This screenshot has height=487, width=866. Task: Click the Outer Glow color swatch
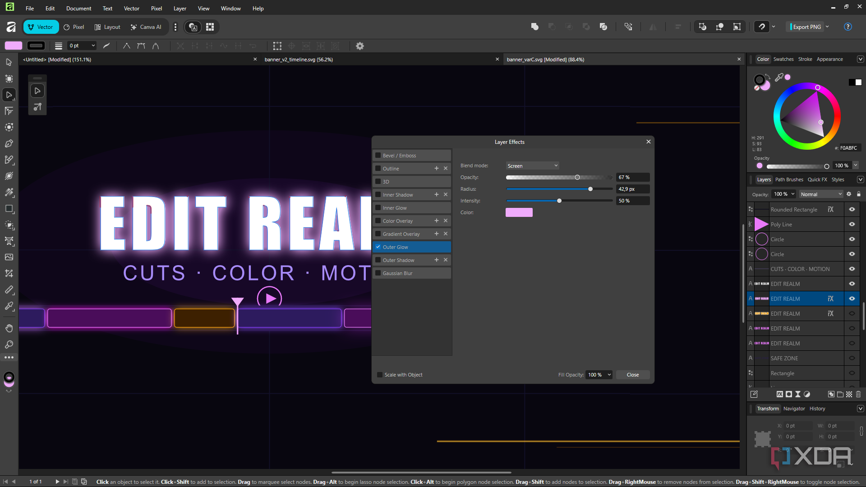point(519,212)
